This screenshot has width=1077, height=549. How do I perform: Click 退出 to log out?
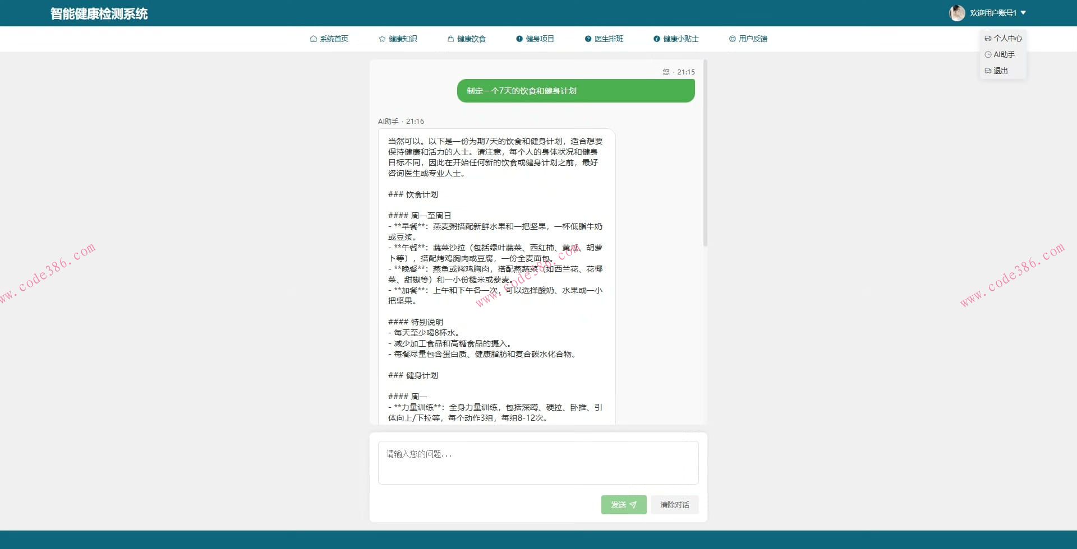coord(998,71)
